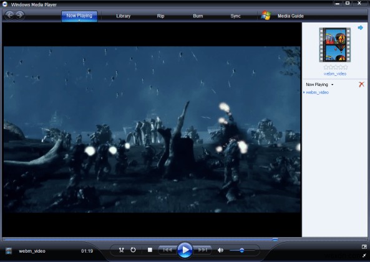Select webm_video in the playlist
Image resolution: width=370 pixels, height=262 pixels.
317,92
